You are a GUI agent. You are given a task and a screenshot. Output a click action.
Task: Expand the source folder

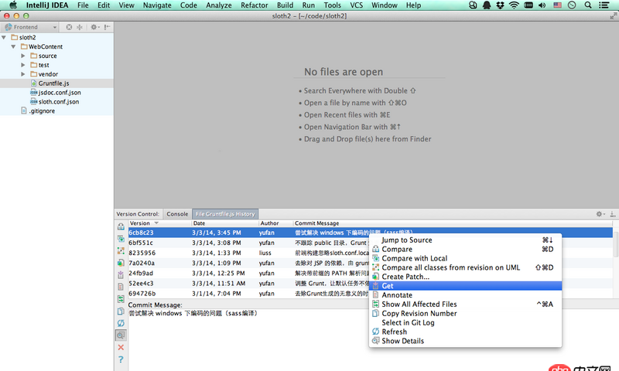coord(23,56)
